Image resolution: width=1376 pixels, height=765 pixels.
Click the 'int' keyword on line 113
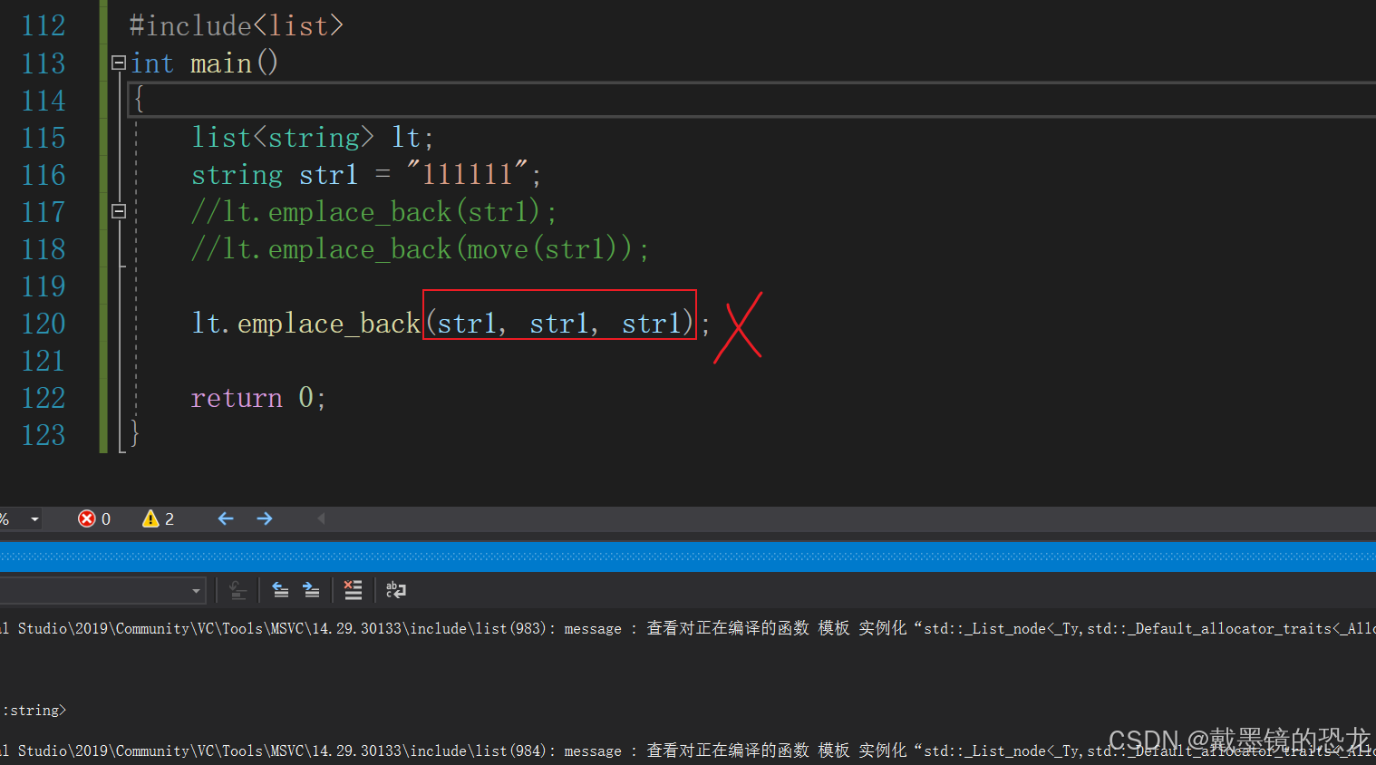[152, 63]
